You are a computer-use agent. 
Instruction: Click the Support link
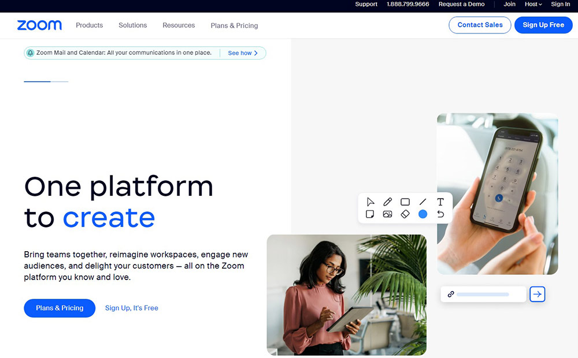(x=366, y=4)
